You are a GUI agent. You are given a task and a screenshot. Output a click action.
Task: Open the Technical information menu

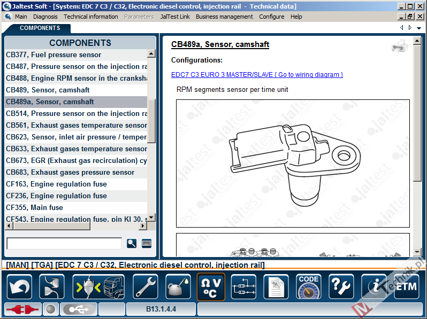(90, 17)
